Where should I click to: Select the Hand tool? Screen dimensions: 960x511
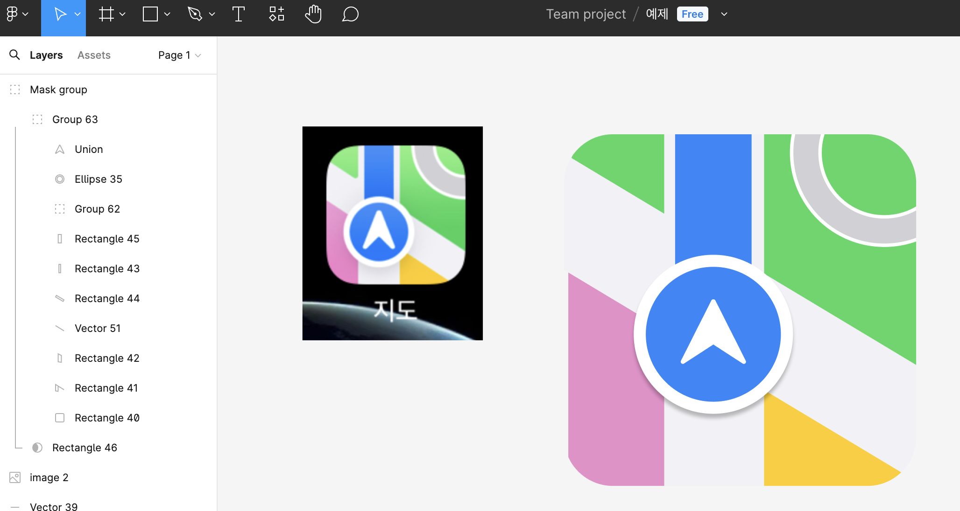(x=313, y=14)
